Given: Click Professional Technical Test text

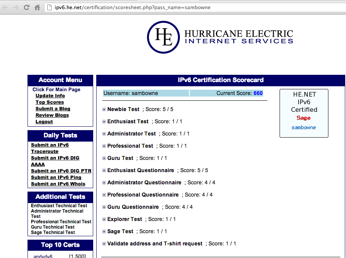Looking at the screenshot, I should [x=61, y=222].
